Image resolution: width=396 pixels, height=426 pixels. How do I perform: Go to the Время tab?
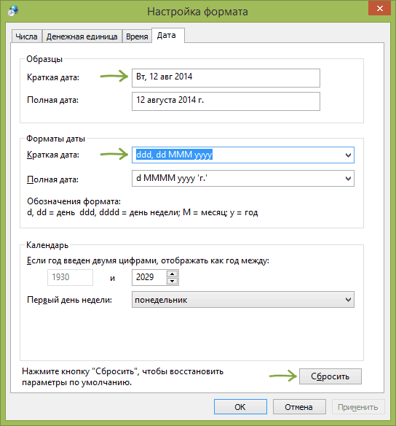click(x=137, y=36)
